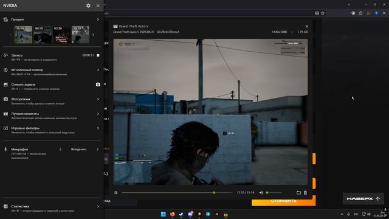Click the Галерея gallery icon
Viewport: 389px width, 219px height.
pyautogui.click(x=5, y=19)
